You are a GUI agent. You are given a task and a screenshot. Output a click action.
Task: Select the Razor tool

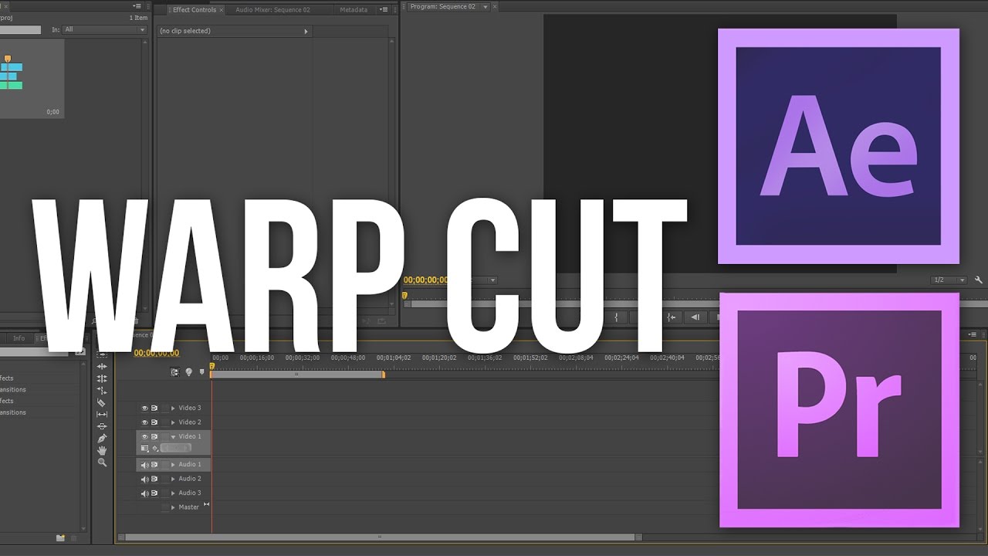click(x=102, y=402)
